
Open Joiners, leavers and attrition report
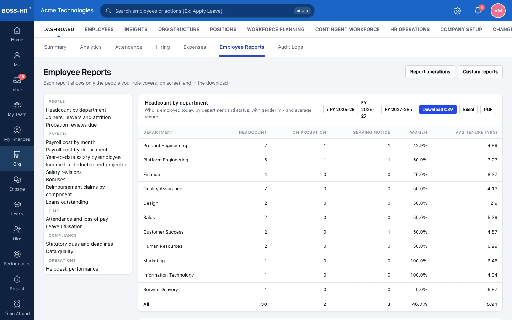[78, 117]
